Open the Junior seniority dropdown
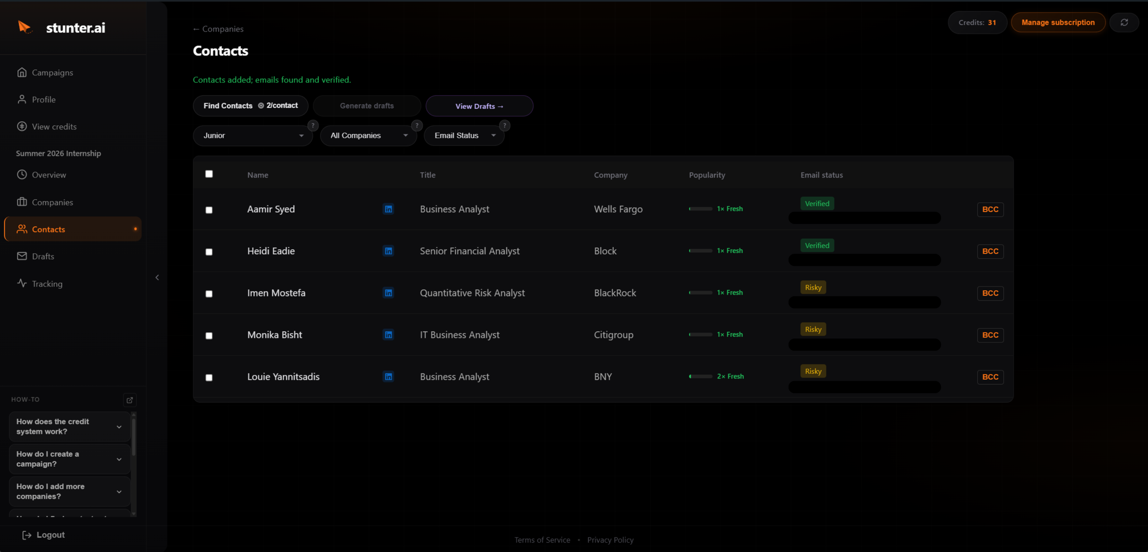This screenshot has width=1148, height=552. click(x=253, y=136)
